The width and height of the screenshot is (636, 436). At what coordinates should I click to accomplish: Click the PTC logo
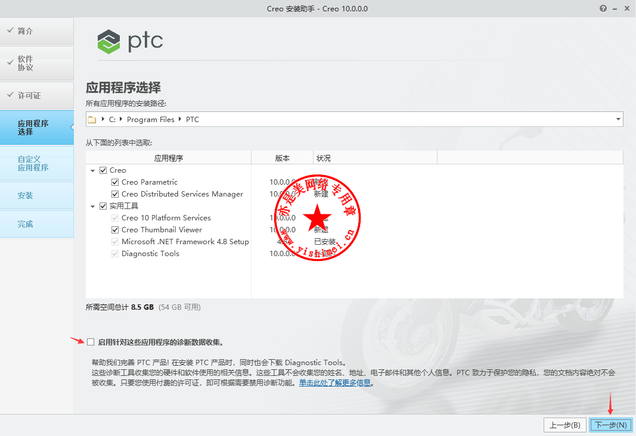coord(130,41)
